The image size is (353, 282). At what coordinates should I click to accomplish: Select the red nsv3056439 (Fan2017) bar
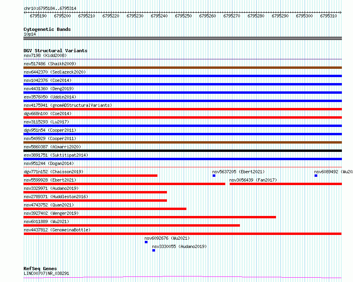pyautogui.click(x=286, y=184)
